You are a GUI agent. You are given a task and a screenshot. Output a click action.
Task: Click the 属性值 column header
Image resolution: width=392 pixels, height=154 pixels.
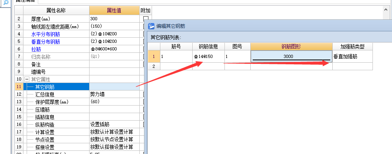click(114, 10)
